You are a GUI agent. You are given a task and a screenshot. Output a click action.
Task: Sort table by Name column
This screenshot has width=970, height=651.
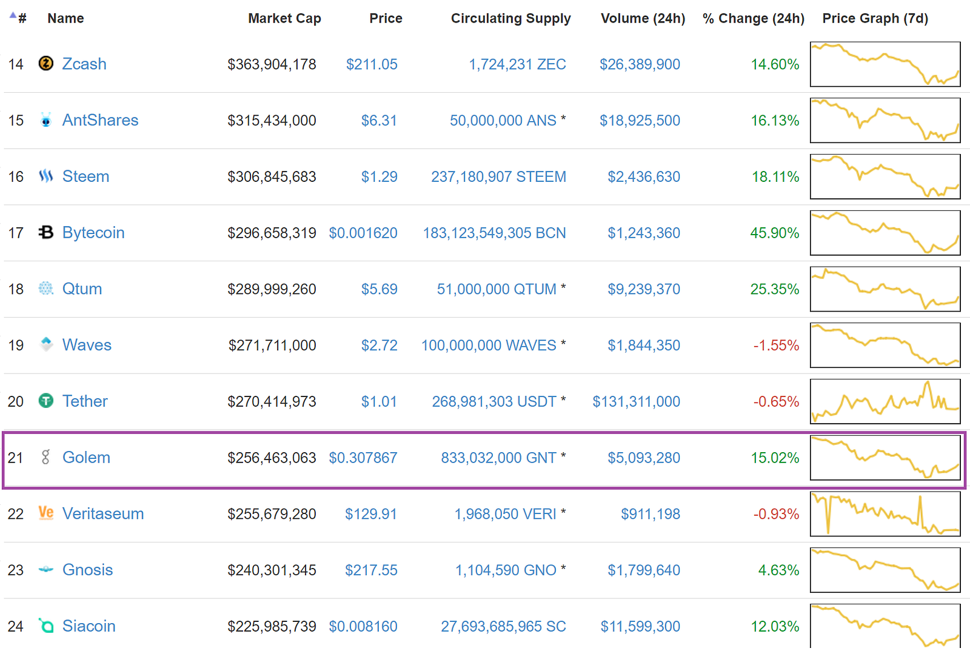pos(65,18)
